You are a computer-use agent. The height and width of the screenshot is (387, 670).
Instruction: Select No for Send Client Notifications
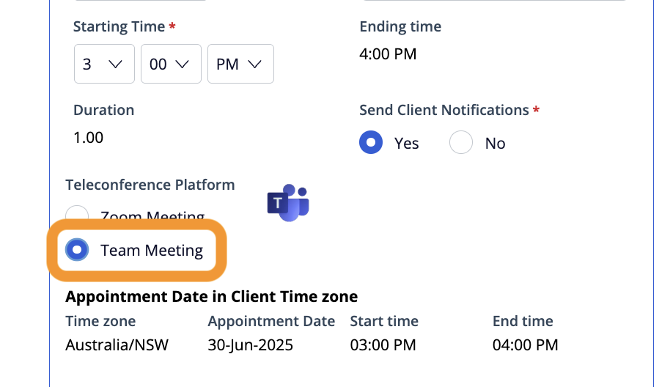coord(460,143)
